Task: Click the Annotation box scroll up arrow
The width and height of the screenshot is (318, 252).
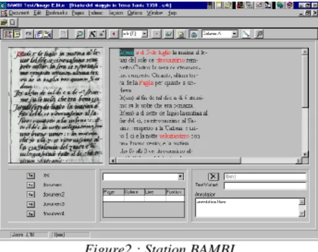Action: (x=302, y=202)
